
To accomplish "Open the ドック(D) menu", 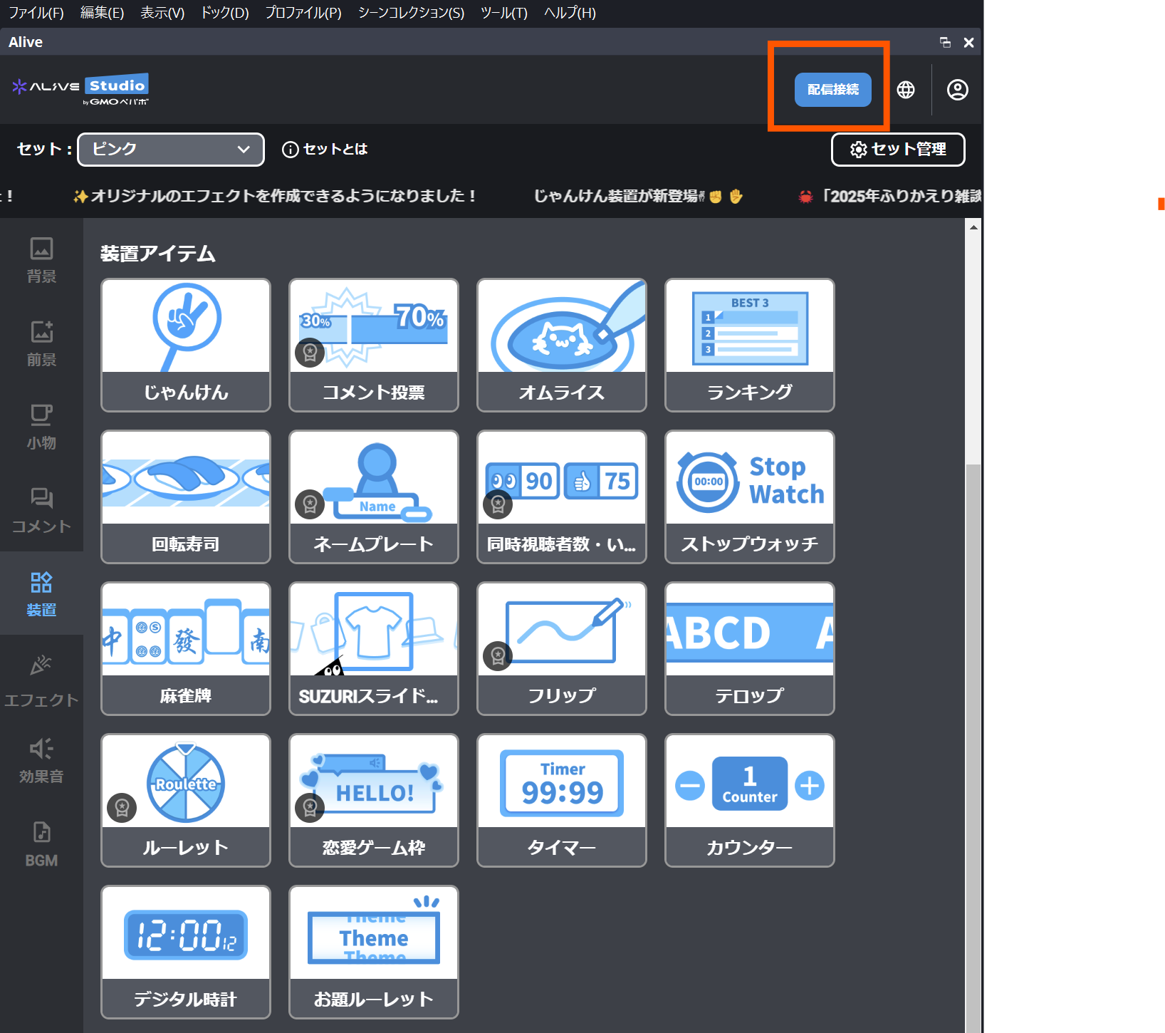I will click(x=224, y=13).
